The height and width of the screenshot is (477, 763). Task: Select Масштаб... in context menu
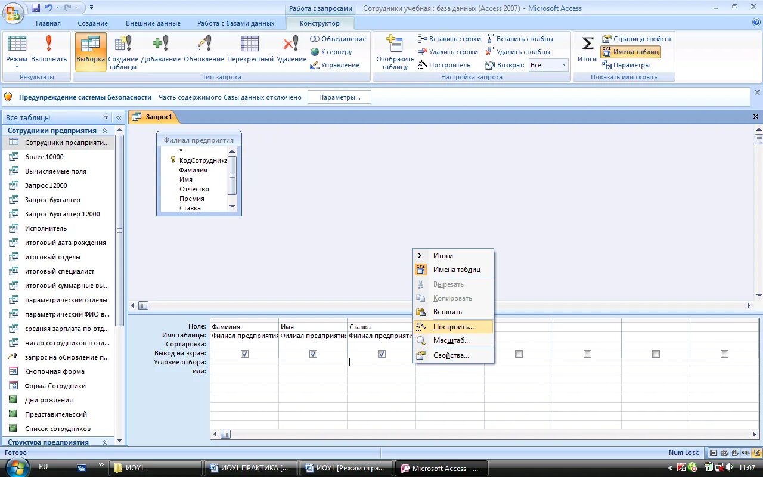tap(454, 340)
